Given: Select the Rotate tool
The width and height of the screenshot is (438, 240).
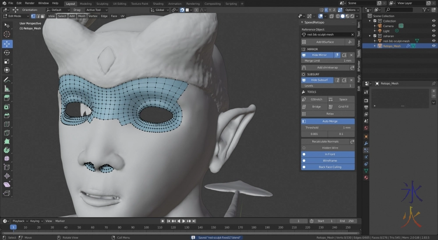Looking at the screenshot, I should 7,52.
